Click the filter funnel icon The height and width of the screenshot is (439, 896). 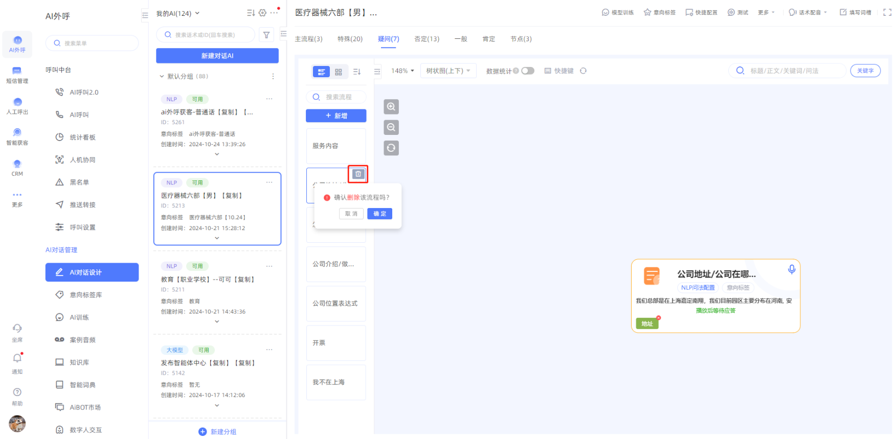point(266,35)
